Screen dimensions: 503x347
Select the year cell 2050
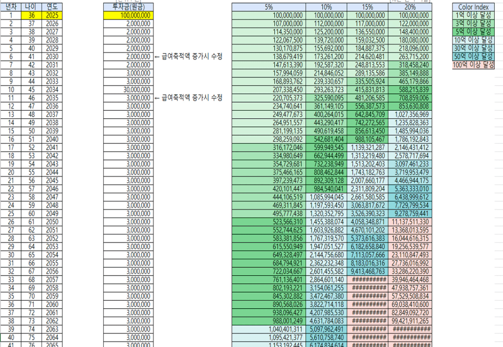pyautogui.click(x=52, y=221)
